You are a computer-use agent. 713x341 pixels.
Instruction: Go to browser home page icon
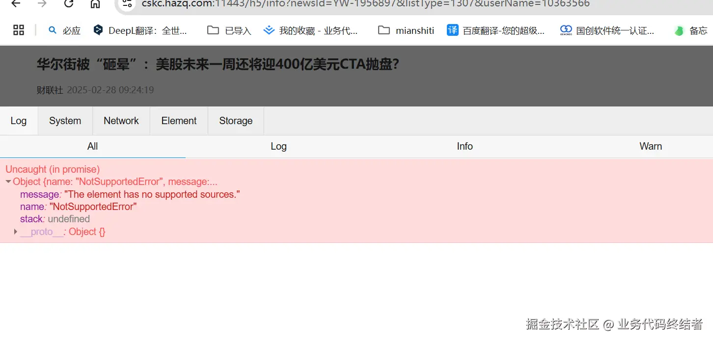click(95, 4)
